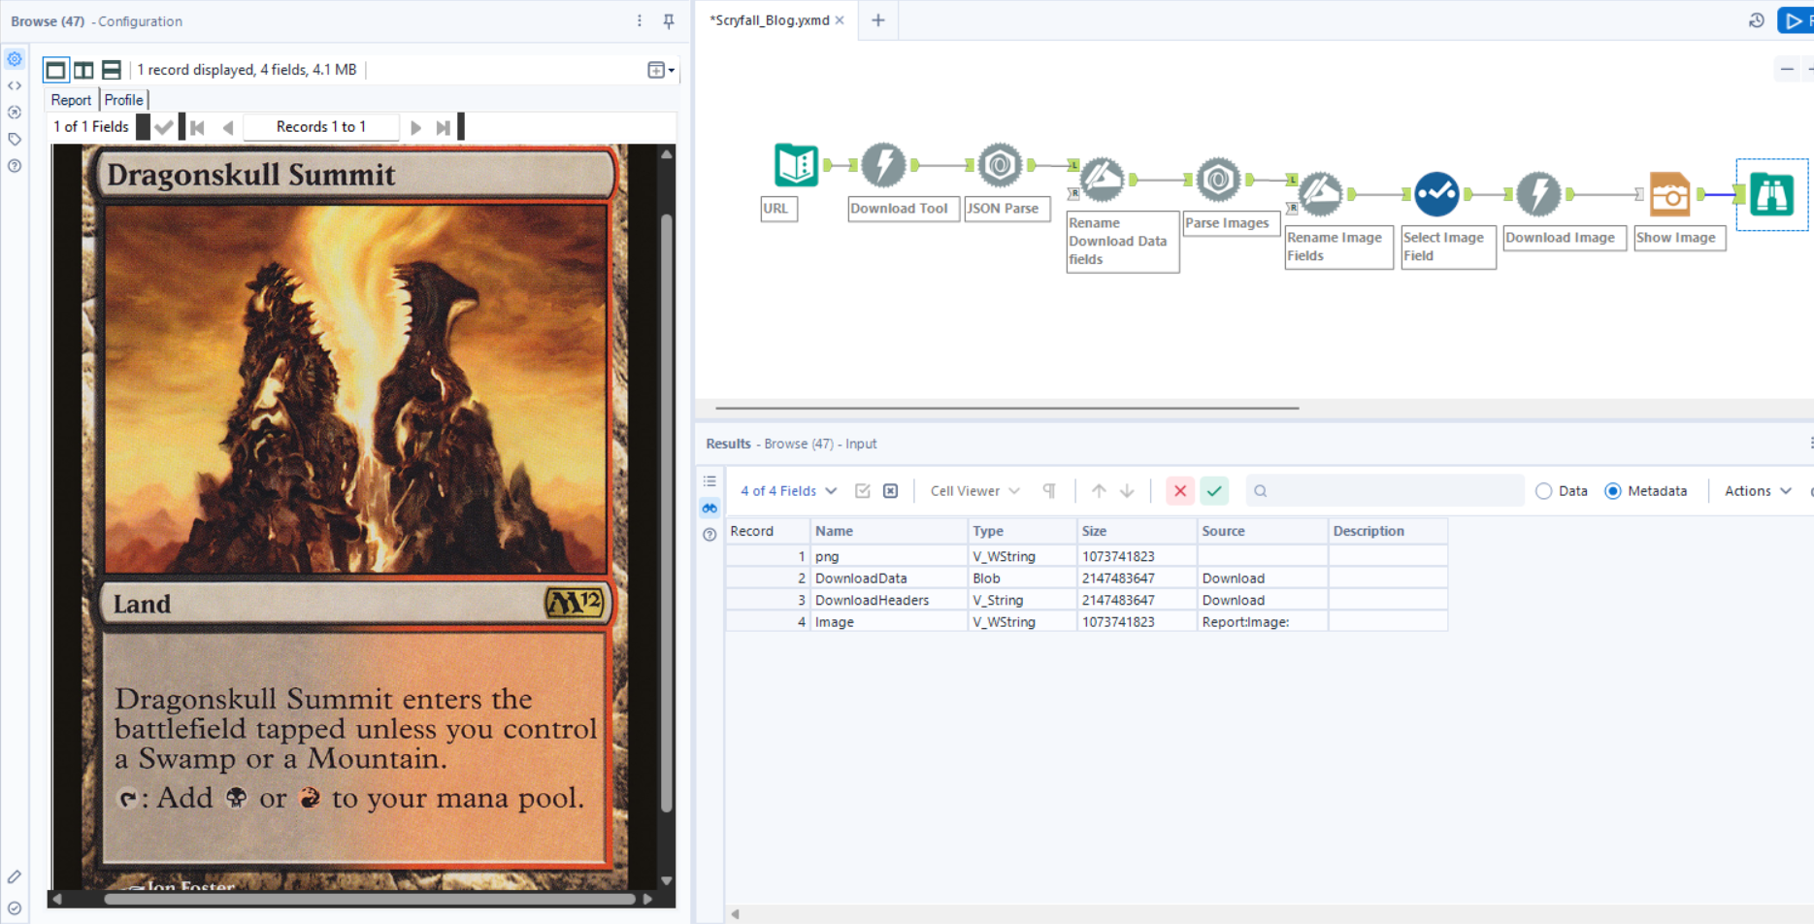1814x924 pixels.
Task: Select the JSON Parse tool node
Action: [1000, 165]
